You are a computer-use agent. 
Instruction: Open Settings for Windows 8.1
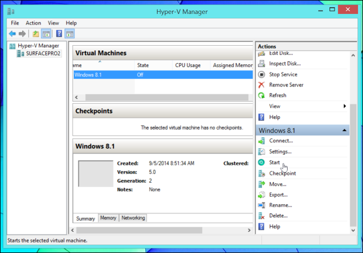click(280, 151)
